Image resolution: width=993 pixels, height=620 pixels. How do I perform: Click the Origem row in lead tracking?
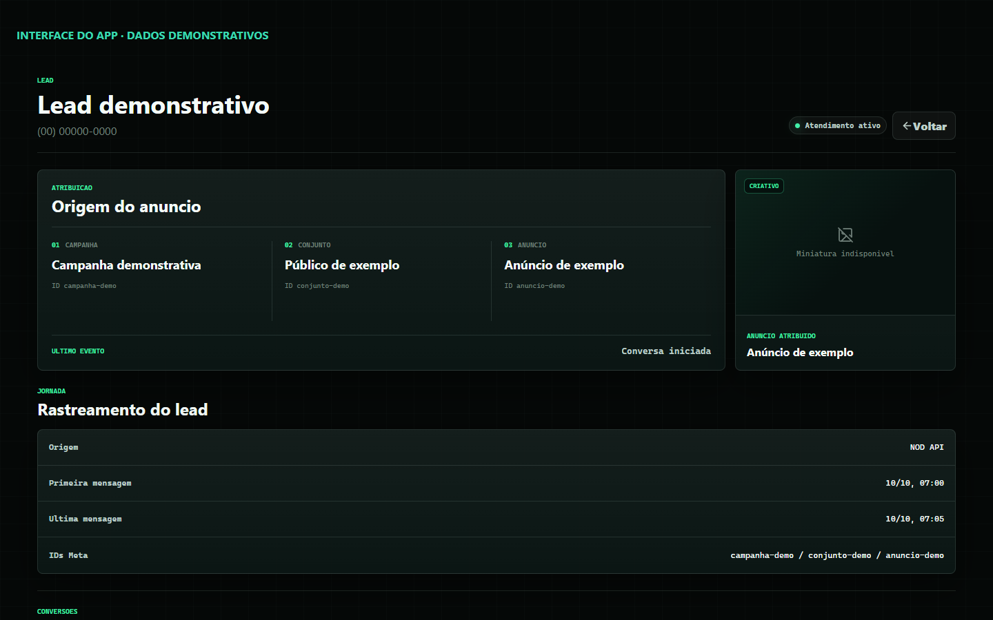click(496, 448)
